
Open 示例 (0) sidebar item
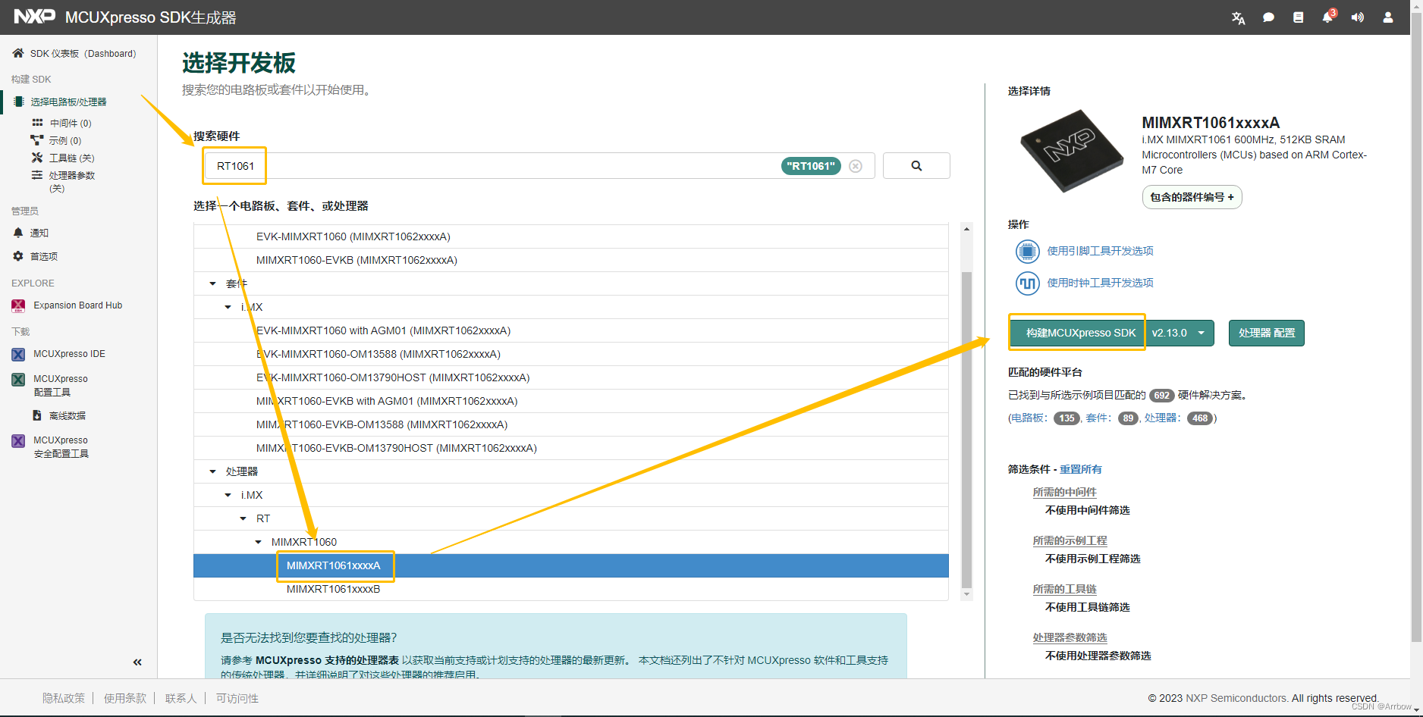pos(65,140)
